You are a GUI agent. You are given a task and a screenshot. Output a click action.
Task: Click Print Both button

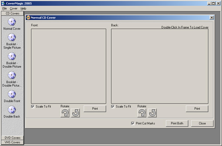[x=177, y=124]
